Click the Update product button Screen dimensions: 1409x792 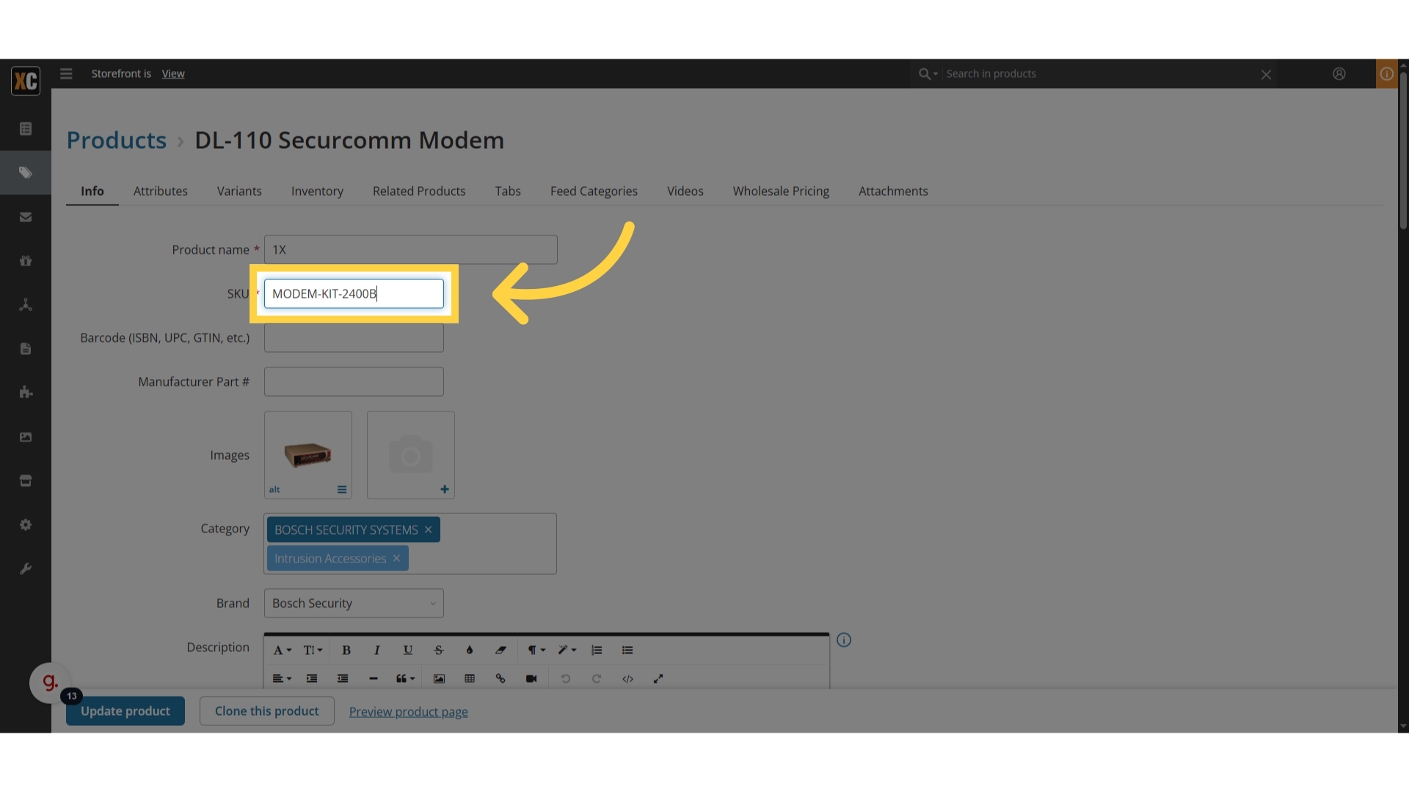[x=125, y=711]
